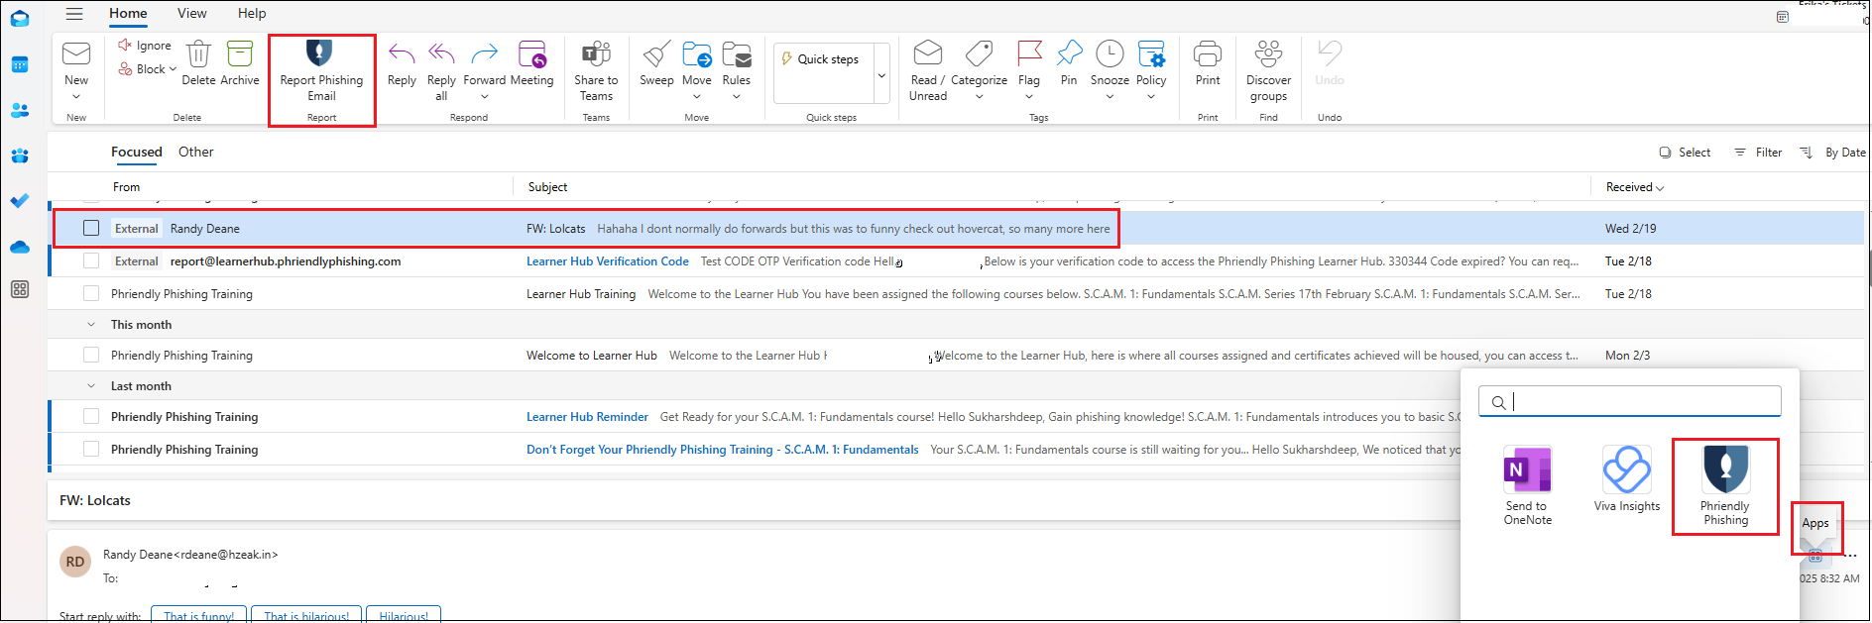The height and width of the screenshot is (623, 1872).
Task: Open the Filter option above message list
Action: coord(1758,153)
